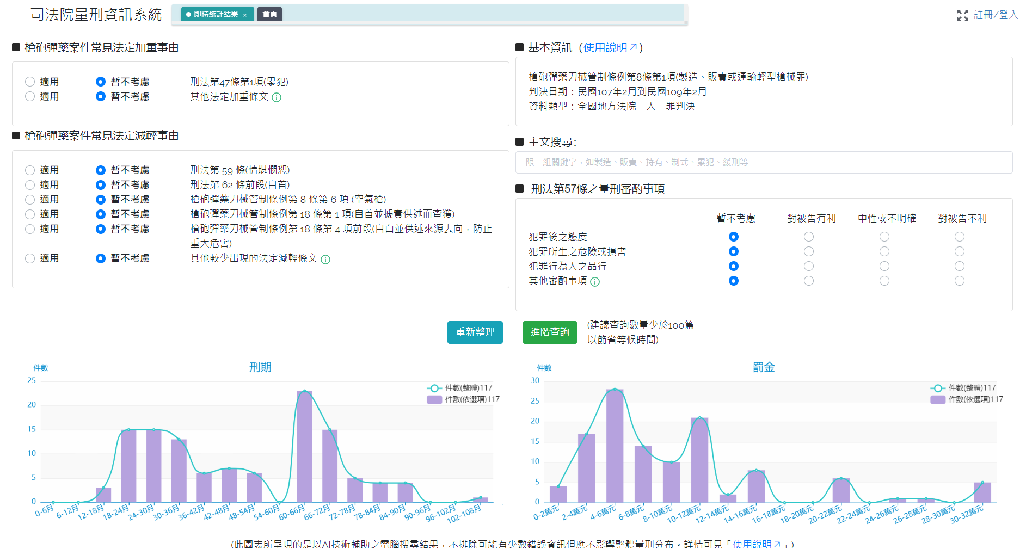Viewport: 1026px width, 549px height.
Task: Close the 即時統計結果 tab
Action: (245, 15)
